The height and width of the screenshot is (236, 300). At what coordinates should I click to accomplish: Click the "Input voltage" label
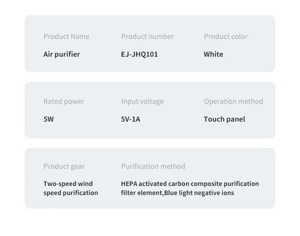pyautogui.click(x=142, y=101)
